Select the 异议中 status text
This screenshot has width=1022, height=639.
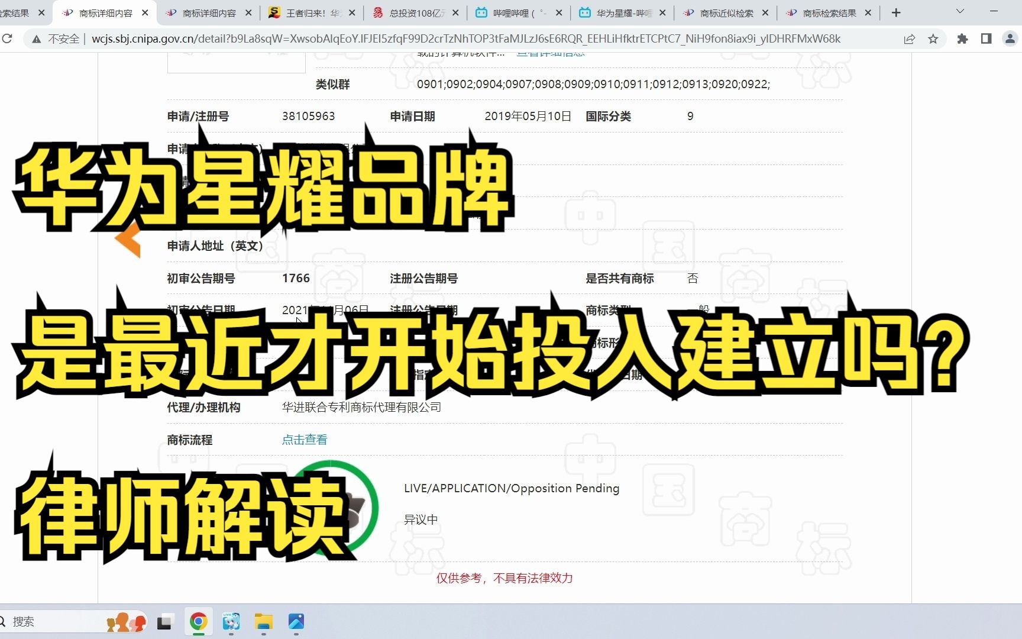click(421, 519)
